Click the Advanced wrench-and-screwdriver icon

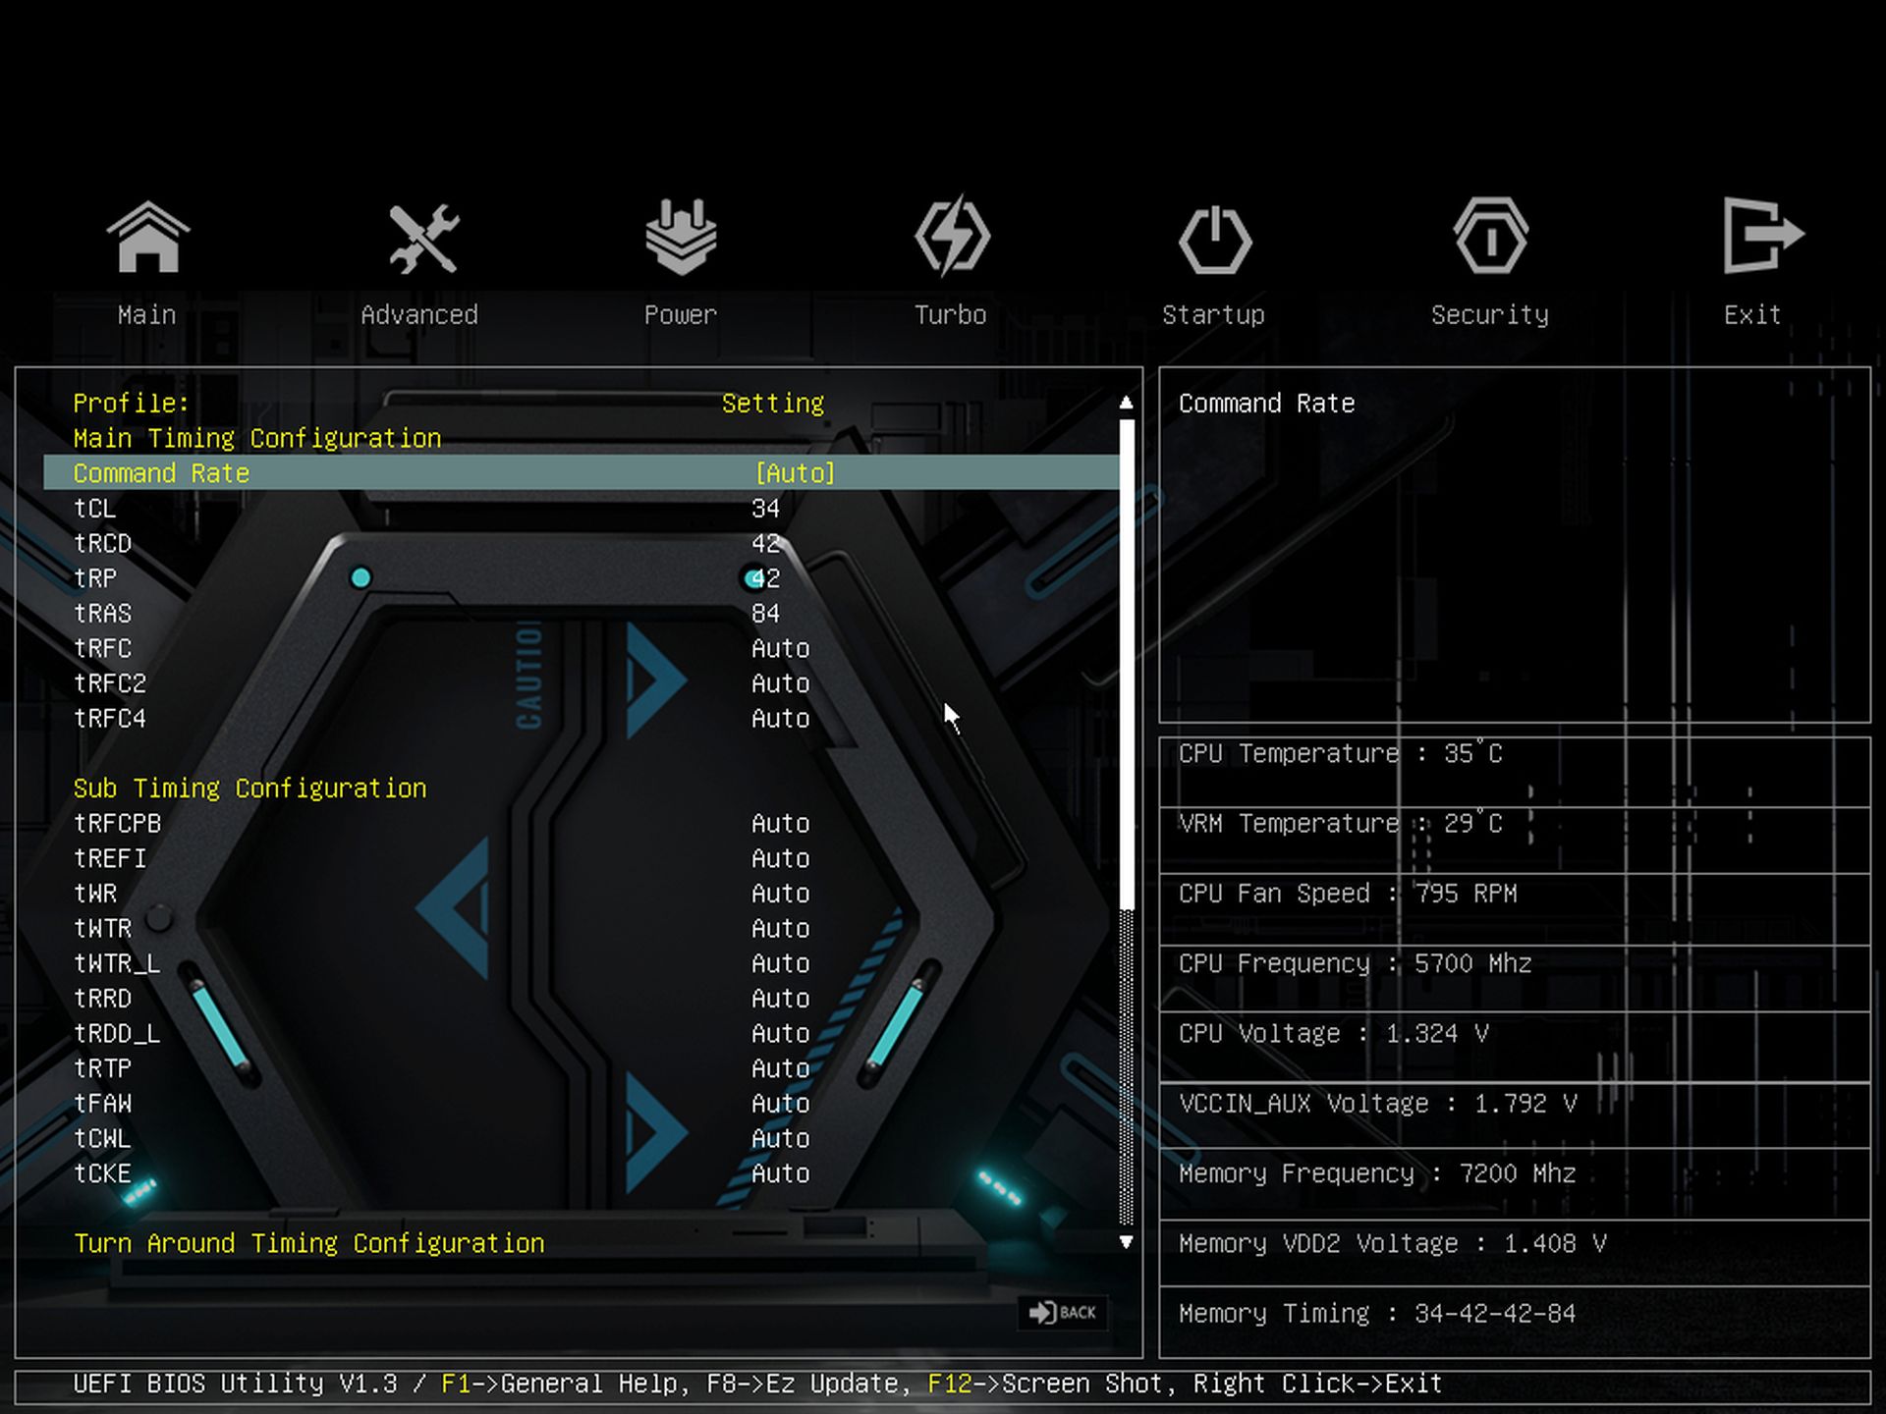point(422,238)
